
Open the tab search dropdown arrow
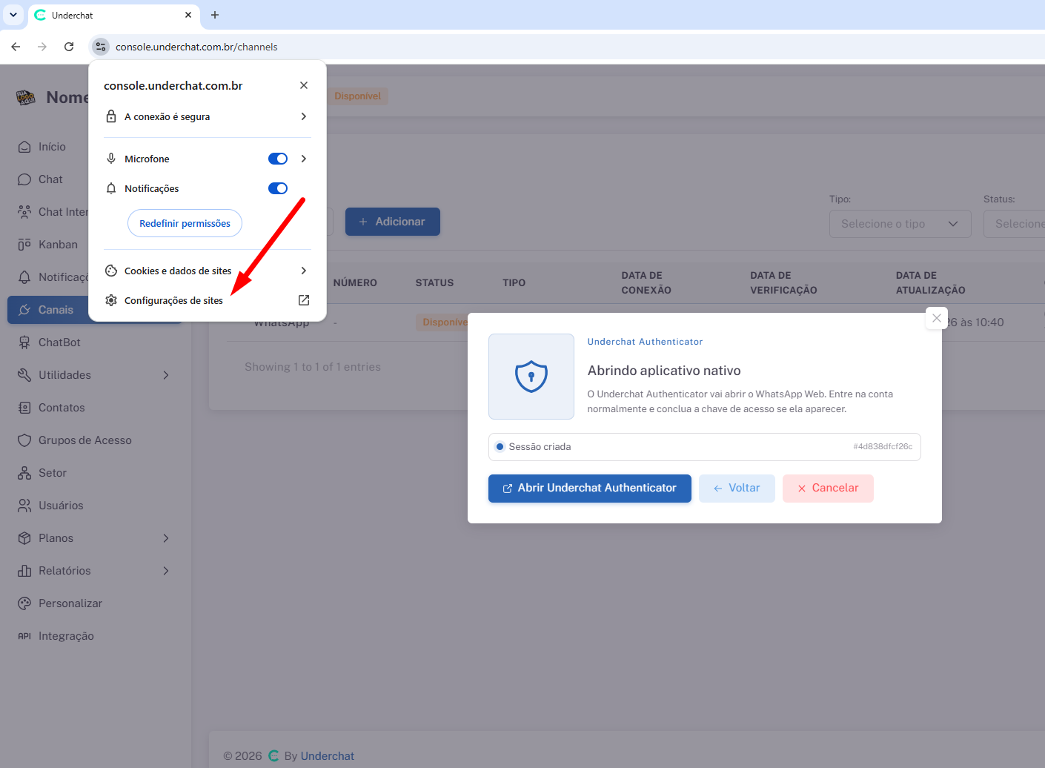click(13, 15)
